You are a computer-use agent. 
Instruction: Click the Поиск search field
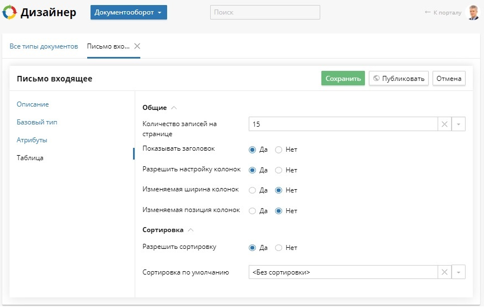(x=265, y=12)
